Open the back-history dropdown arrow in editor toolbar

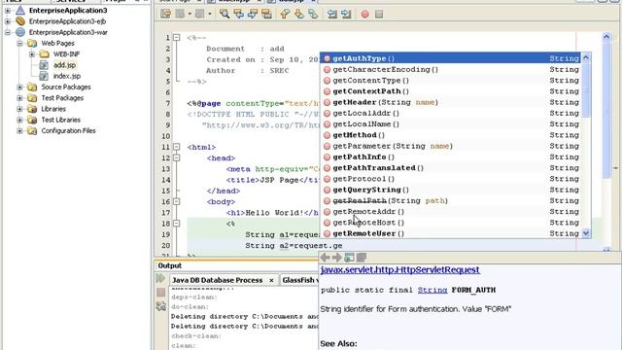(190, 14)
